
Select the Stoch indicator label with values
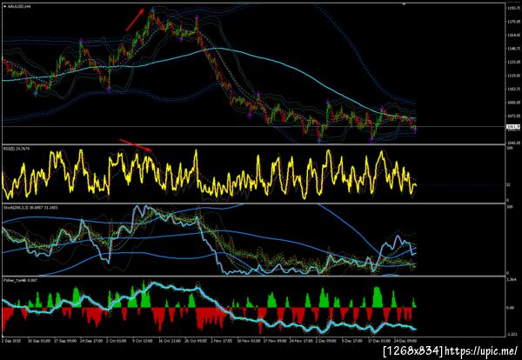coord(30,207)
